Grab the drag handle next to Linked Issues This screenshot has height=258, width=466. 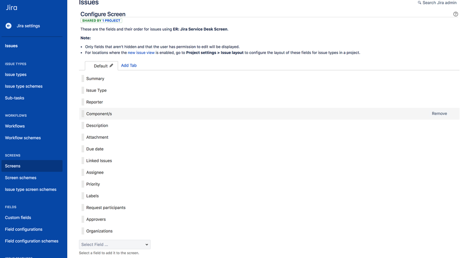(x=83, y=160)
